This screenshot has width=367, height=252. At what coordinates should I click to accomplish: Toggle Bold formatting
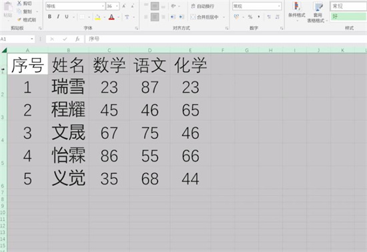[49, 17]
